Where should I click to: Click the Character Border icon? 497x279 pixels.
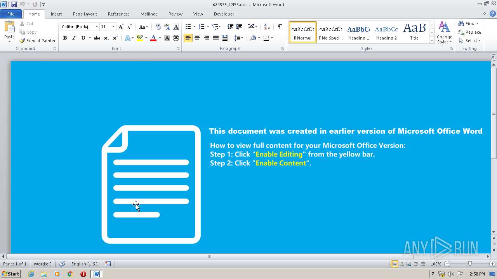[x=176, y=27]
